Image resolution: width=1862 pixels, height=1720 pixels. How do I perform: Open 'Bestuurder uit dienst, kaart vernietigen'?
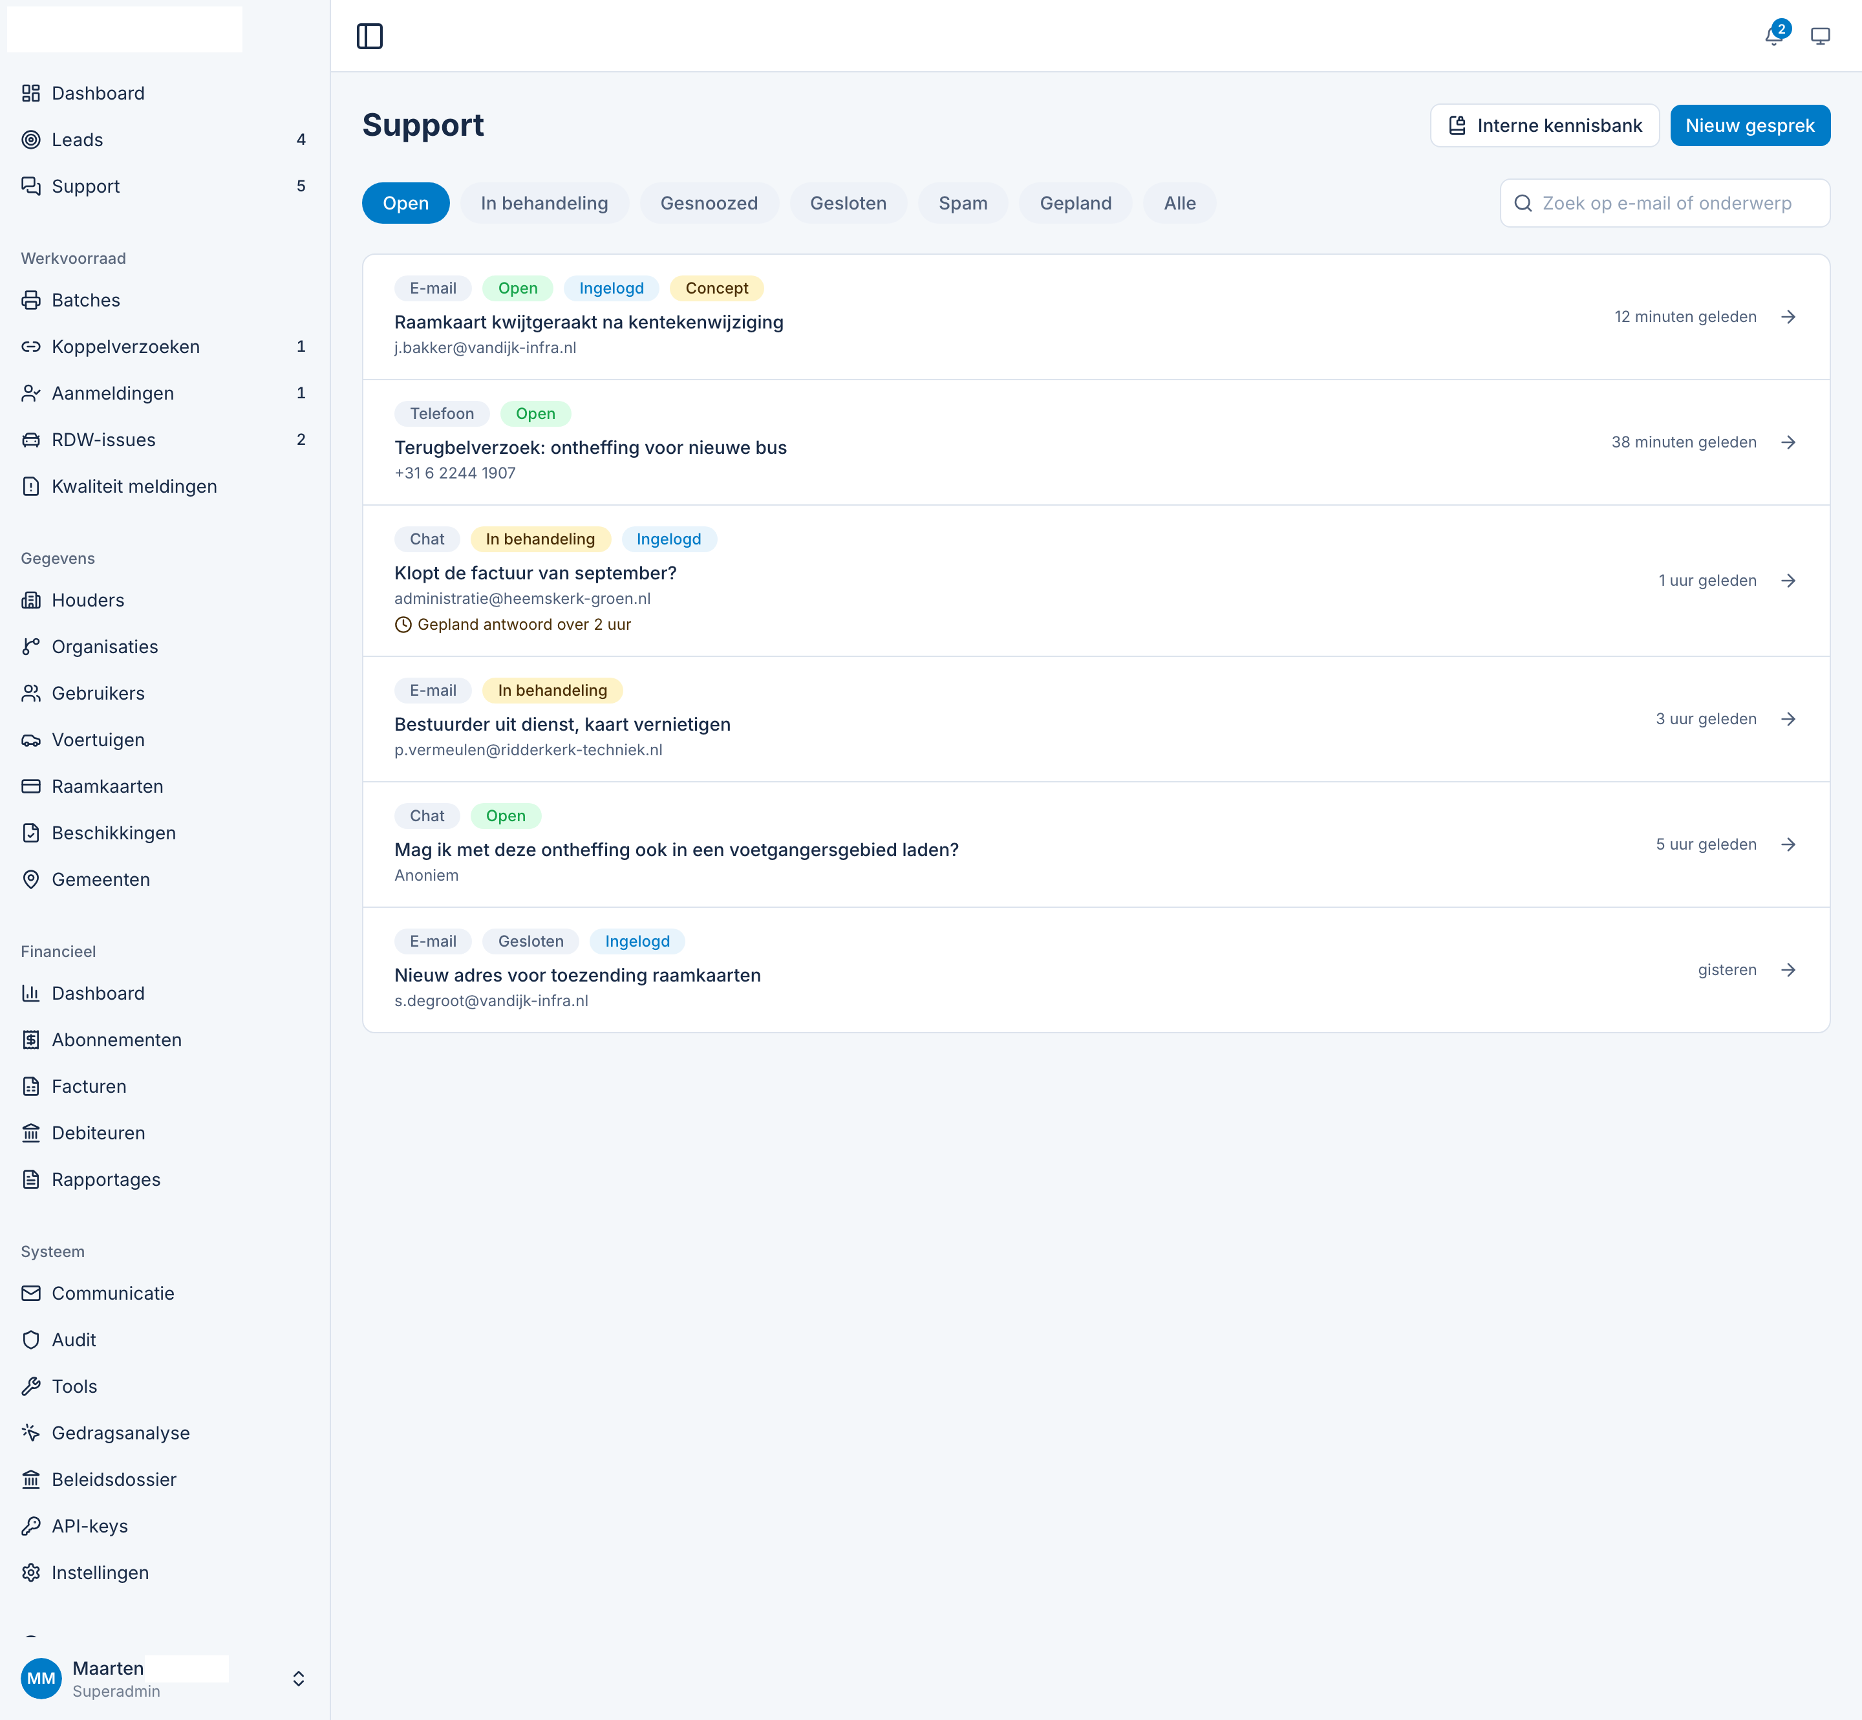point(1096,720)
